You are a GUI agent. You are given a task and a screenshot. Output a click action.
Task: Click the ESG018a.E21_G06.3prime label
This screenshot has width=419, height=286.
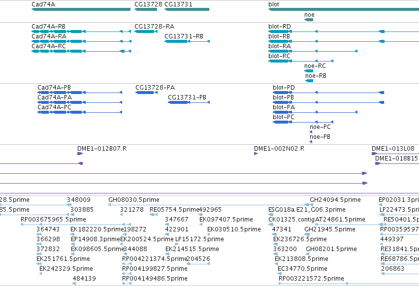(307, 210)
